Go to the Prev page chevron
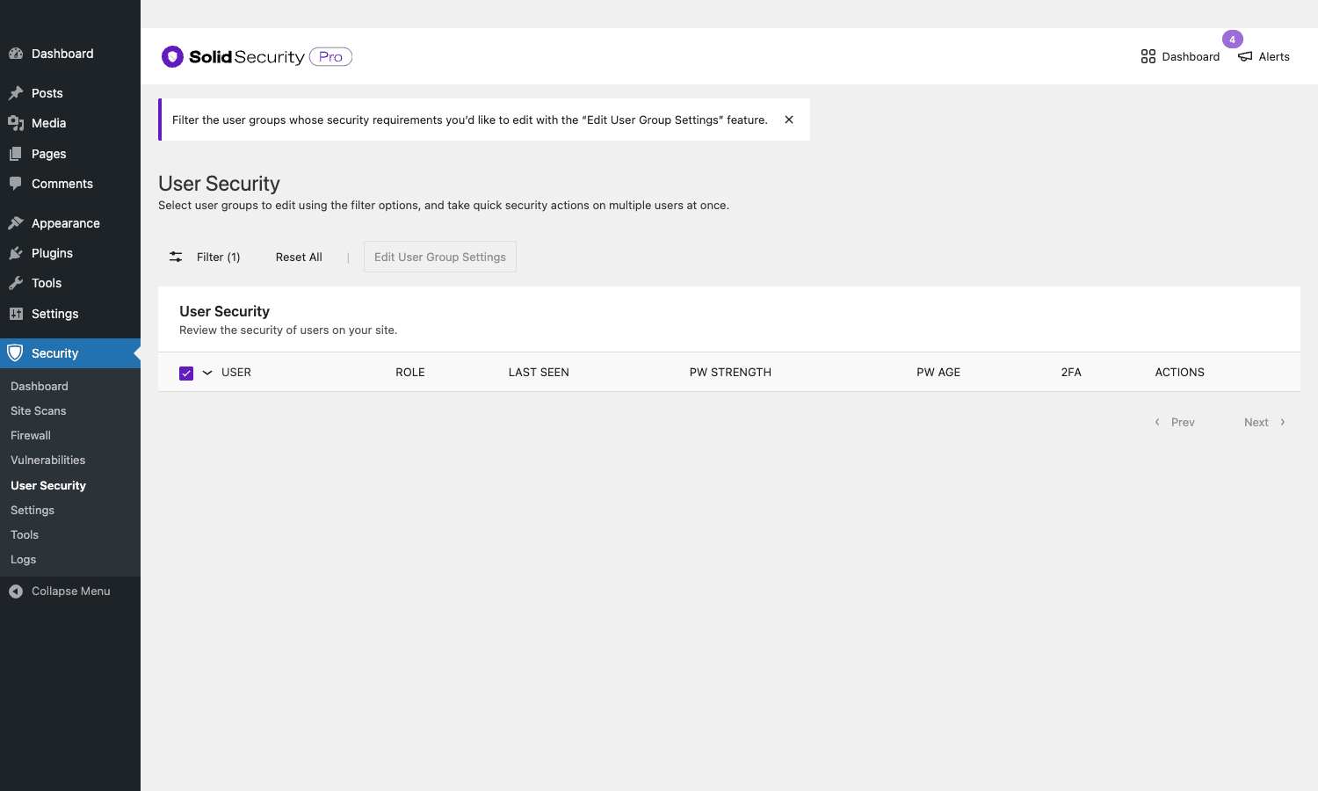This screenshot has width=1318, height=791. point(1157,422)
